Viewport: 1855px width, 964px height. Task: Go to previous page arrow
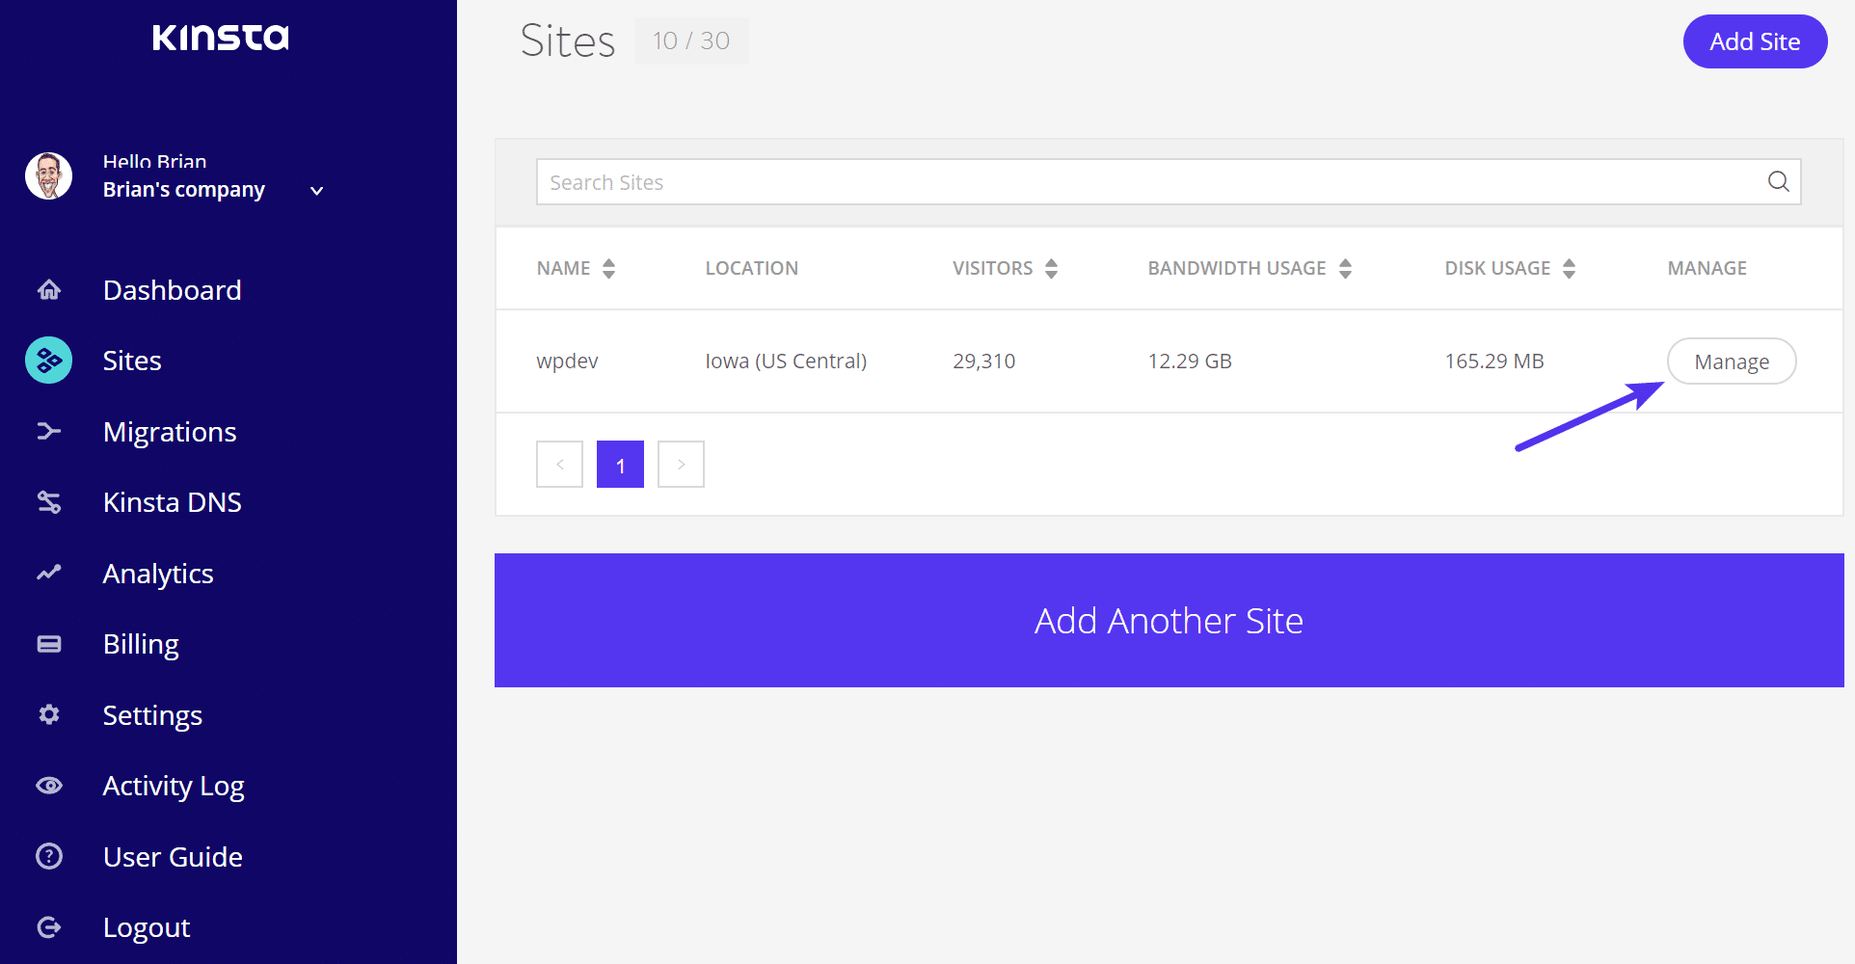click(x=559, y=465)
